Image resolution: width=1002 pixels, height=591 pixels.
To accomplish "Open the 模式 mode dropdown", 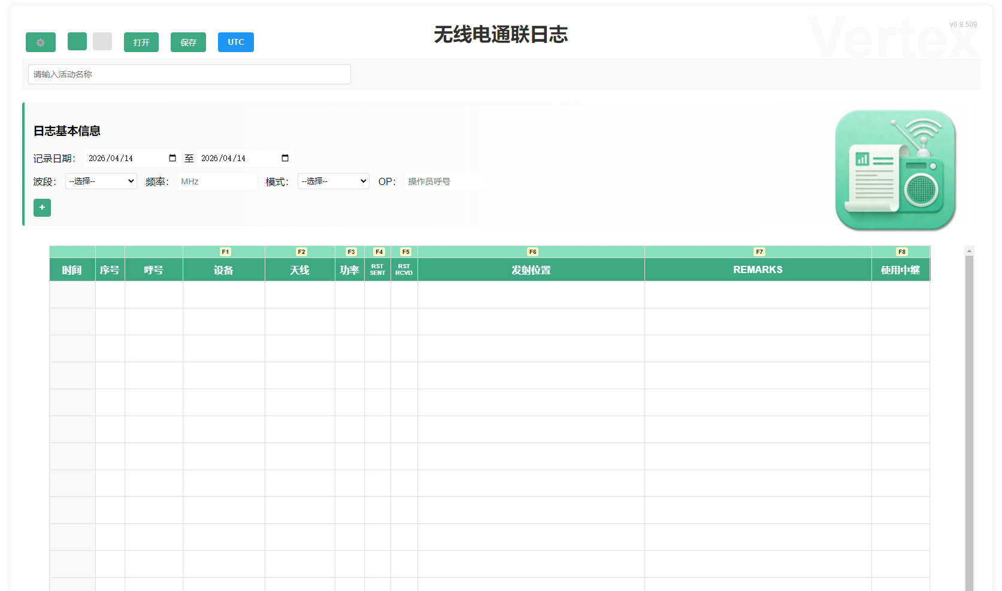I will 333,181.
